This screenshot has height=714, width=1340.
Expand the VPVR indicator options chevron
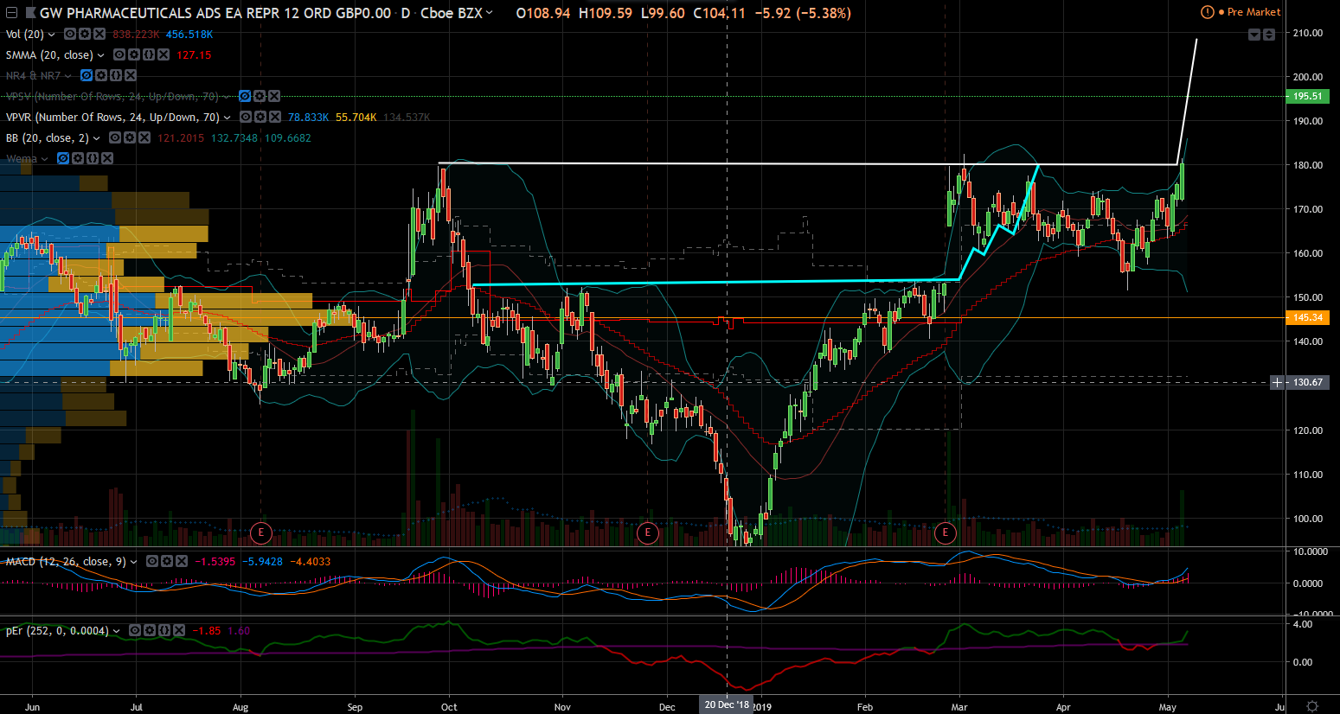click(x=228, y=117)
